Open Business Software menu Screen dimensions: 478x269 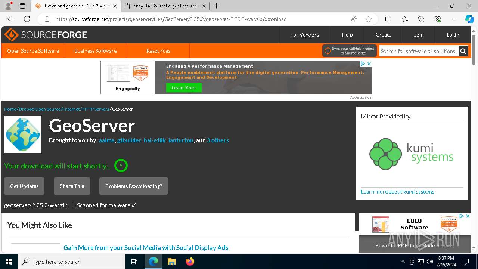[x=95, y=51]
